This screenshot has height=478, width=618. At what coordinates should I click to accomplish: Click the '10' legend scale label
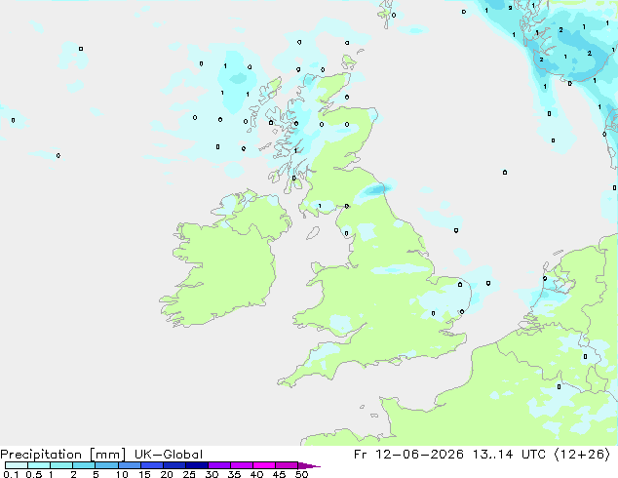[x=122, y=474]
